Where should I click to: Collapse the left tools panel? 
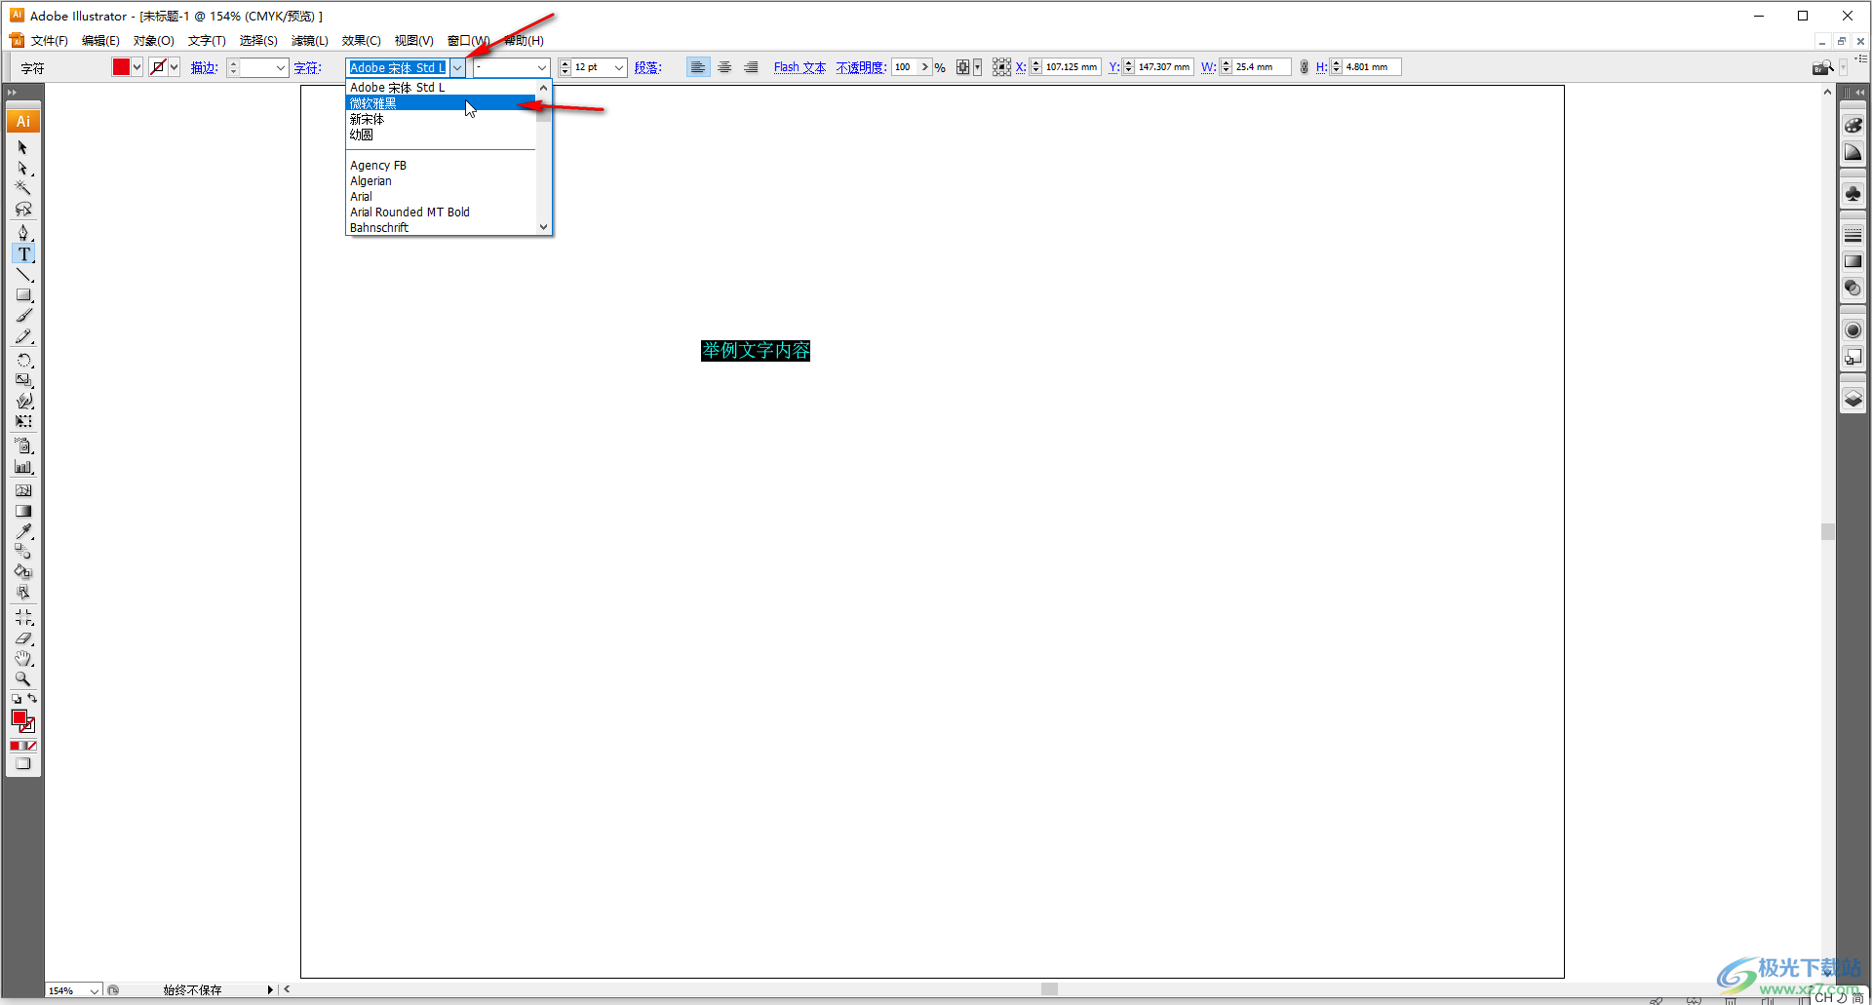click(12, 93)
